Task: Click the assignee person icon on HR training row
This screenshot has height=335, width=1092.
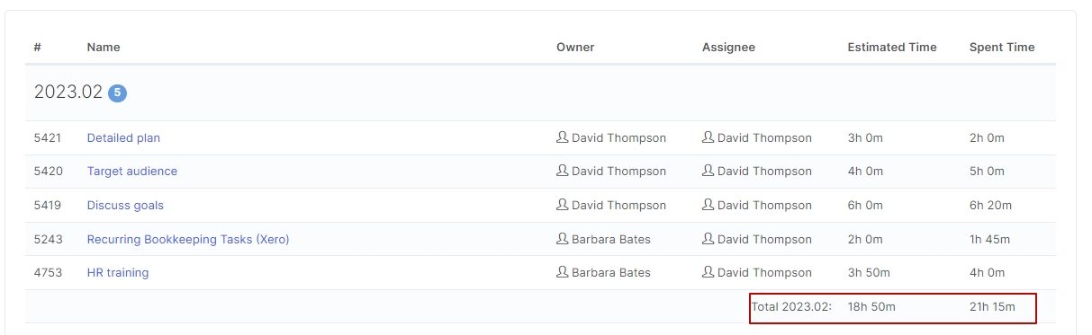Action: (x=708, y=272)
